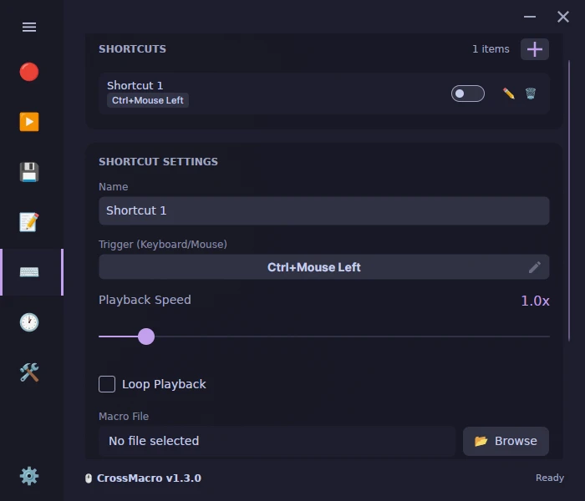Click the No file selected field
Screen dimensions: 585x501
tap(277, 442)
